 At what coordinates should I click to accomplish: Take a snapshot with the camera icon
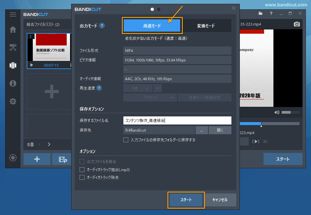(x=297, y=24)
